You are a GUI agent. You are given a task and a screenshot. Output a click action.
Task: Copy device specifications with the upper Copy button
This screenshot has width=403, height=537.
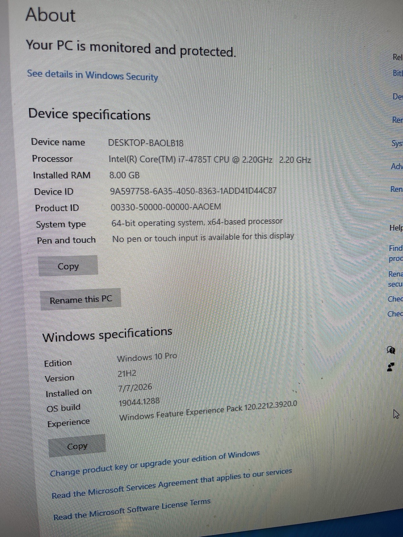tap(68, 266)
